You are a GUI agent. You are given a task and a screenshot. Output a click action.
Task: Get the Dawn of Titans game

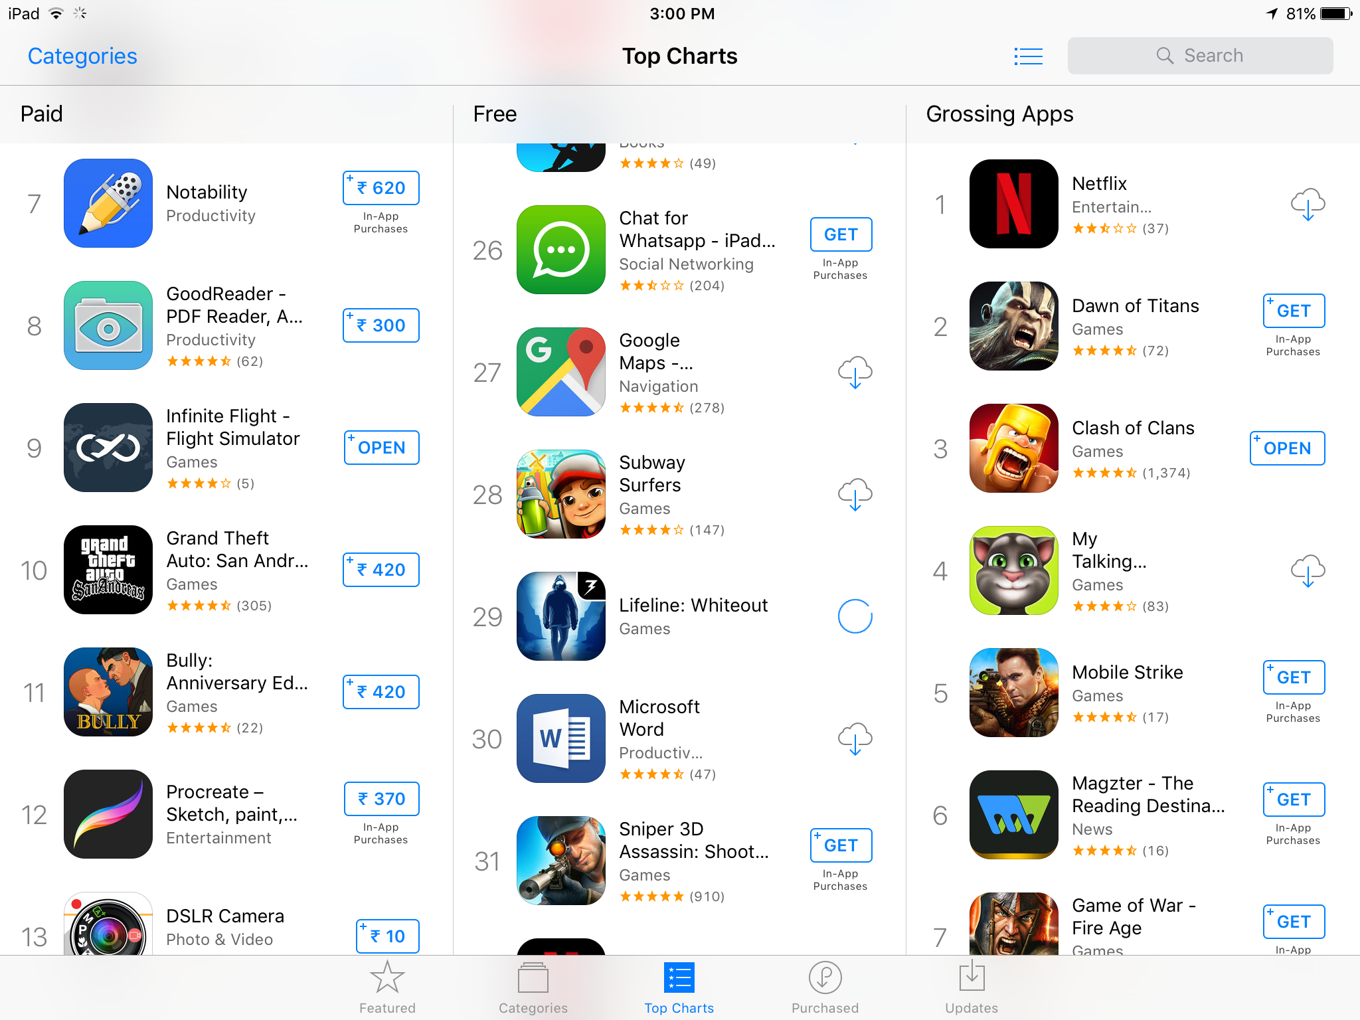coord(1294,311)
